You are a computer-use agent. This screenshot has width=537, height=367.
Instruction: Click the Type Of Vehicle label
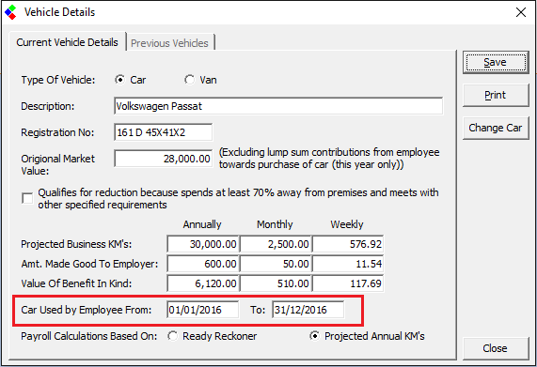[x=58, y=80]
